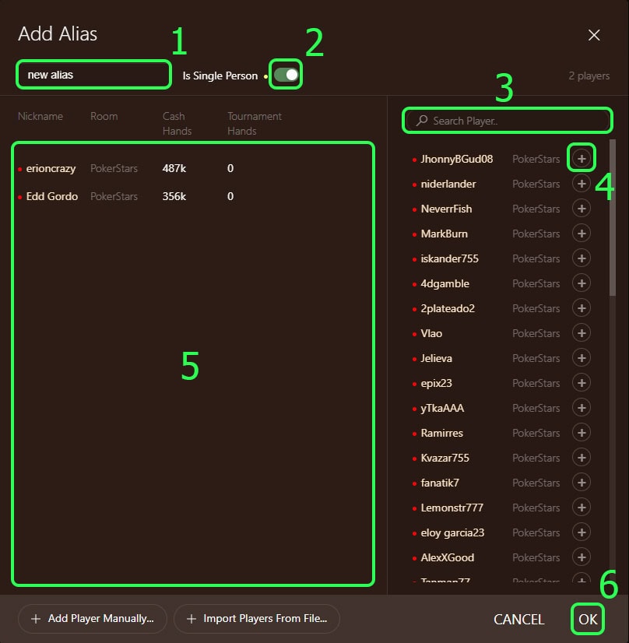Confirm the alias with OK
The height and width of the screenshot is (643, 629).
pos(588,620)
